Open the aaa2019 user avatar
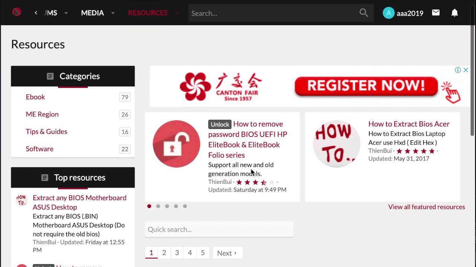Image resolution: width=476 pixels, height=267 pixels. coord(388,13)
